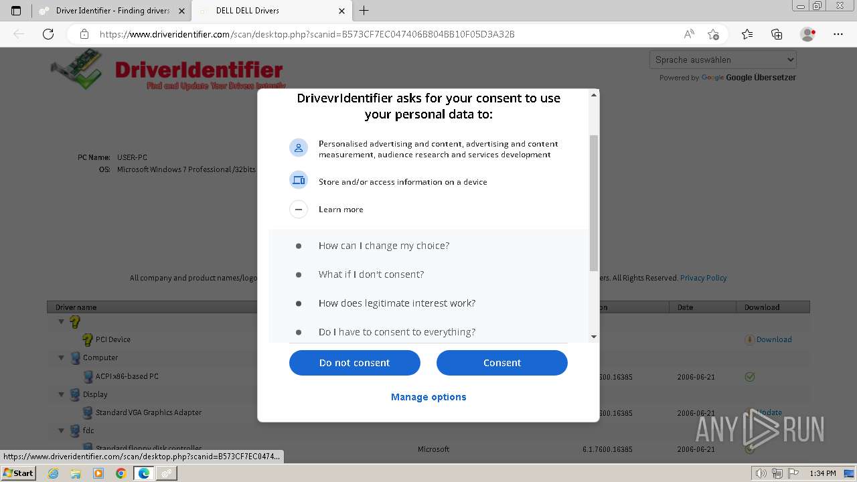Click the PCI Device download icon

(x=749, y=339)
